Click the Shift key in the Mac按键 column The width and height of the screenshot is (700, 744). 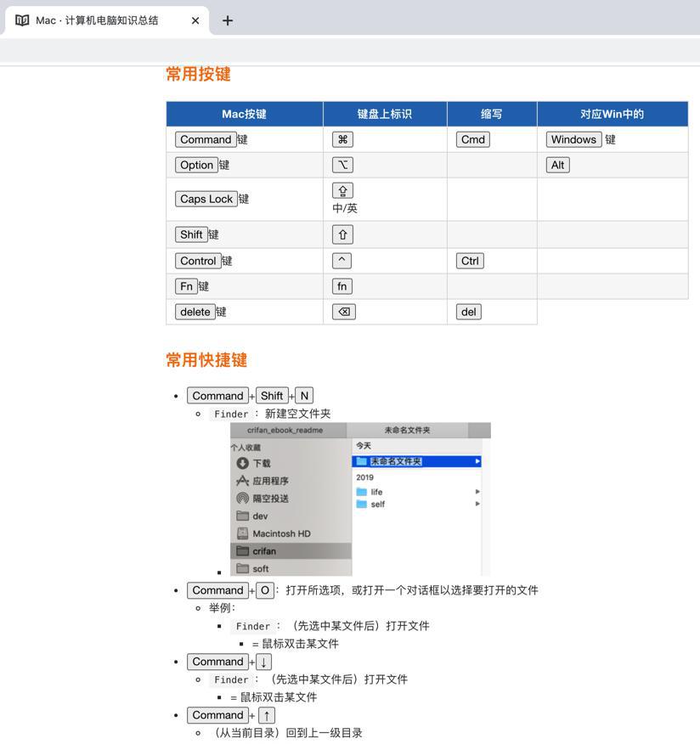191,235
